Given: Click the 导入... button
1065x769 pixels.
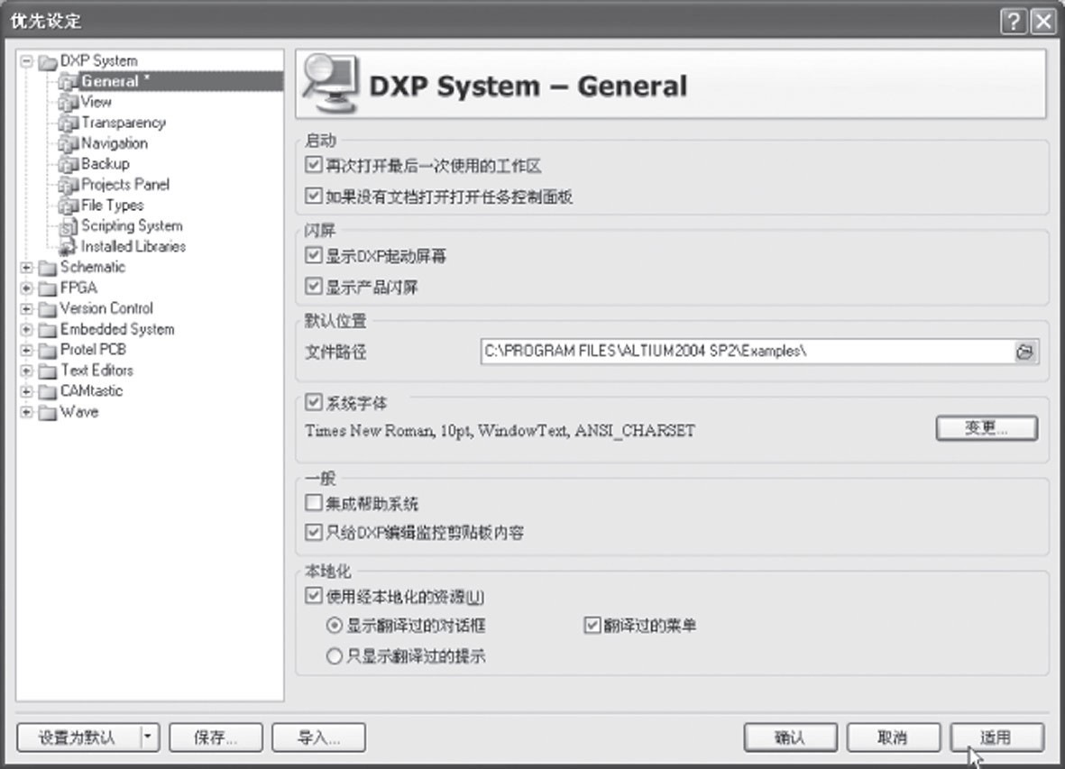Looking at the screenshot, I should point(318,737).
